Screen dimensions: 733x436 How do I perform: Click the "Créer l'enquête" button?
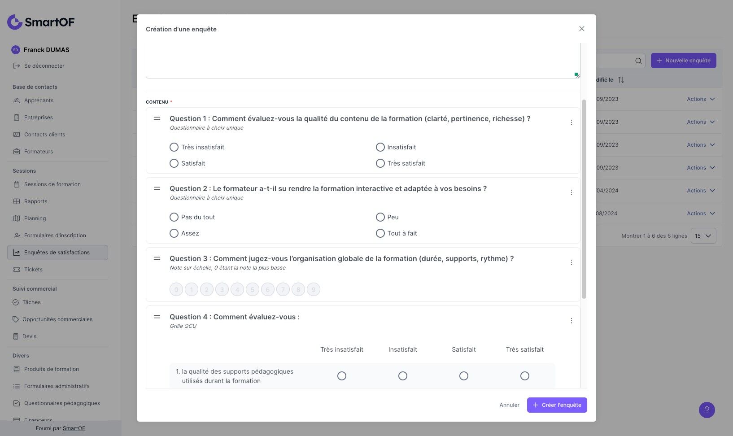click(x=557, y=405)
